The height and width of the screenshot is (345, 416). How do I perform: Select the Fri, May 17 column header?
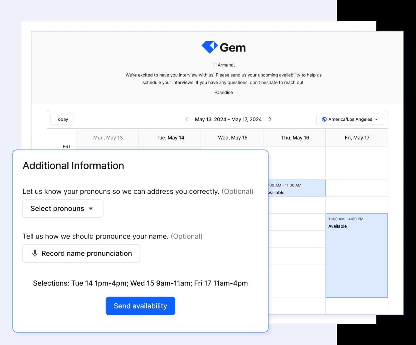[x=356, y=137]
